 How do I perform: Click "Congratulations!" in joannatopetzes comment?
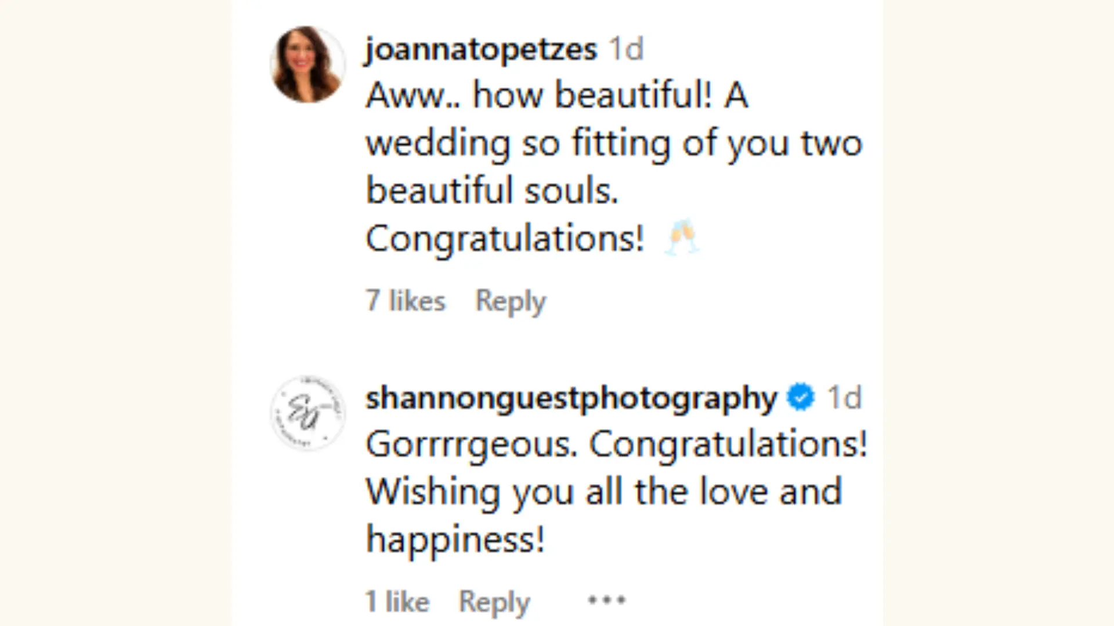(505, 238)
